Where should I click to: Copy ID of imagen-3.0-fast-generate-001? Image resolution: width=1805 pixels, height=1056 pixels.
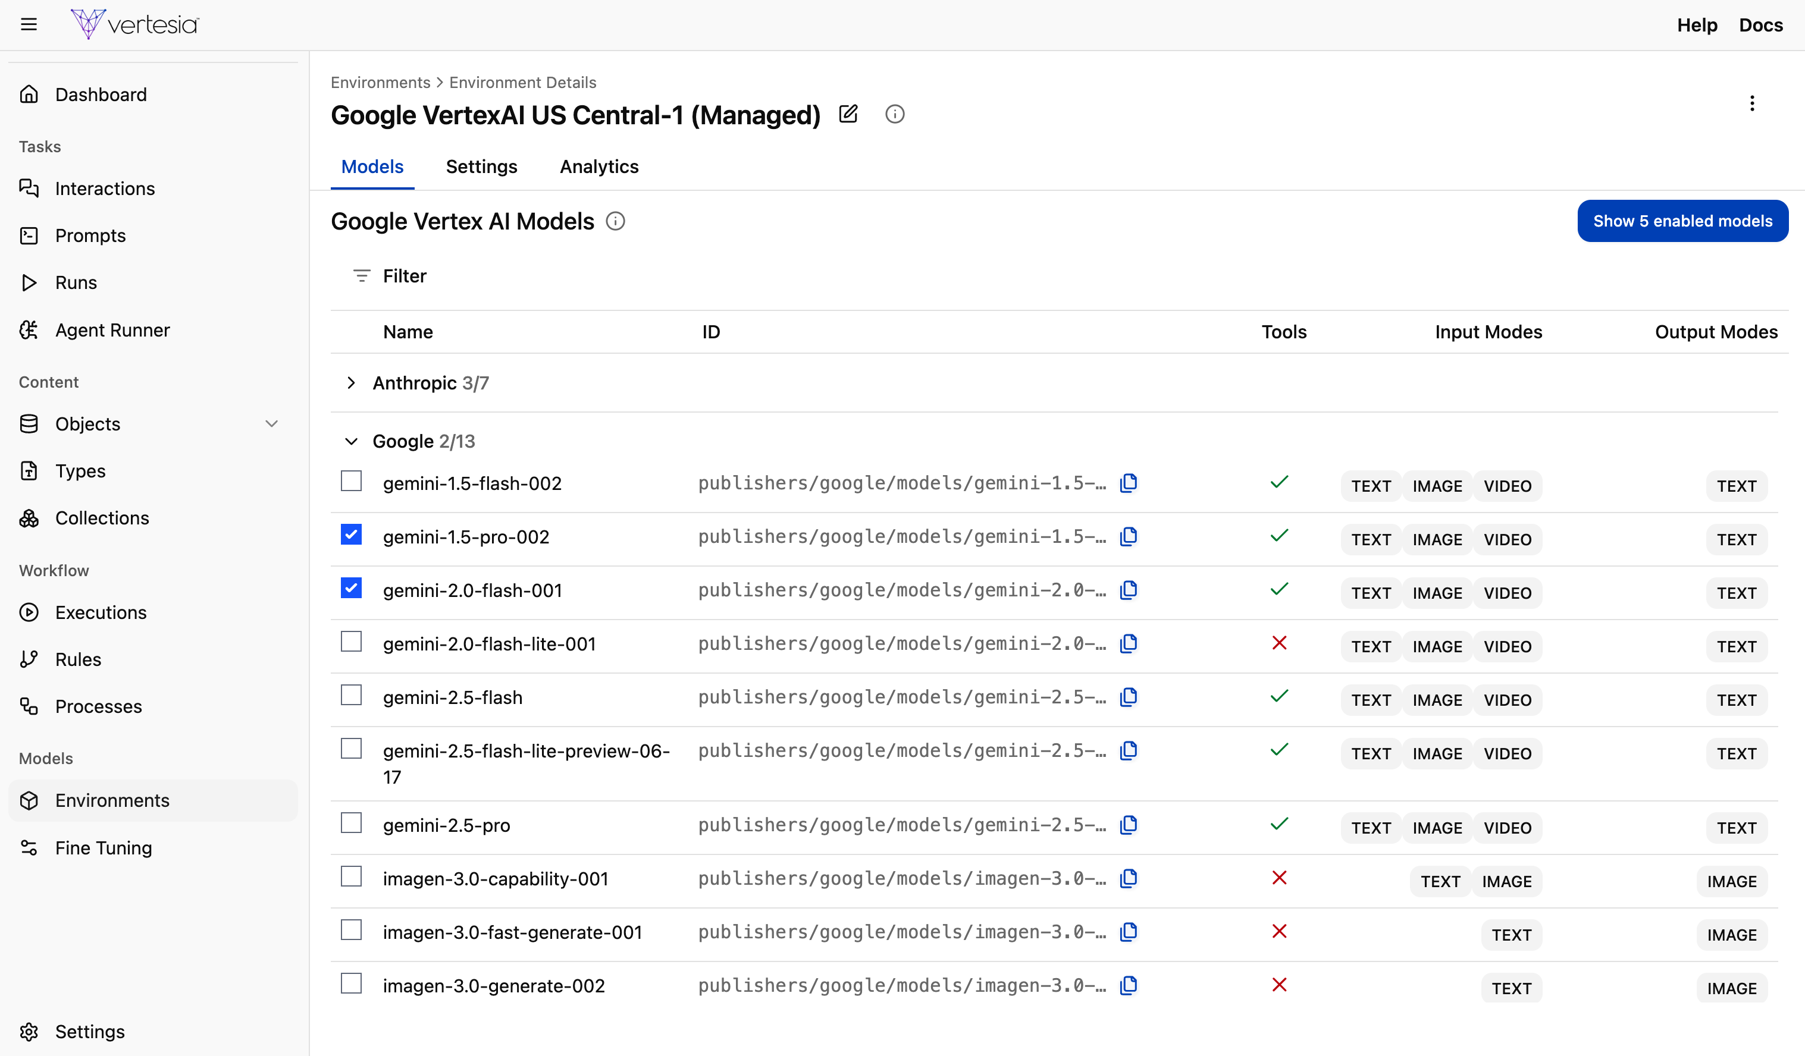coord(1128,932)
